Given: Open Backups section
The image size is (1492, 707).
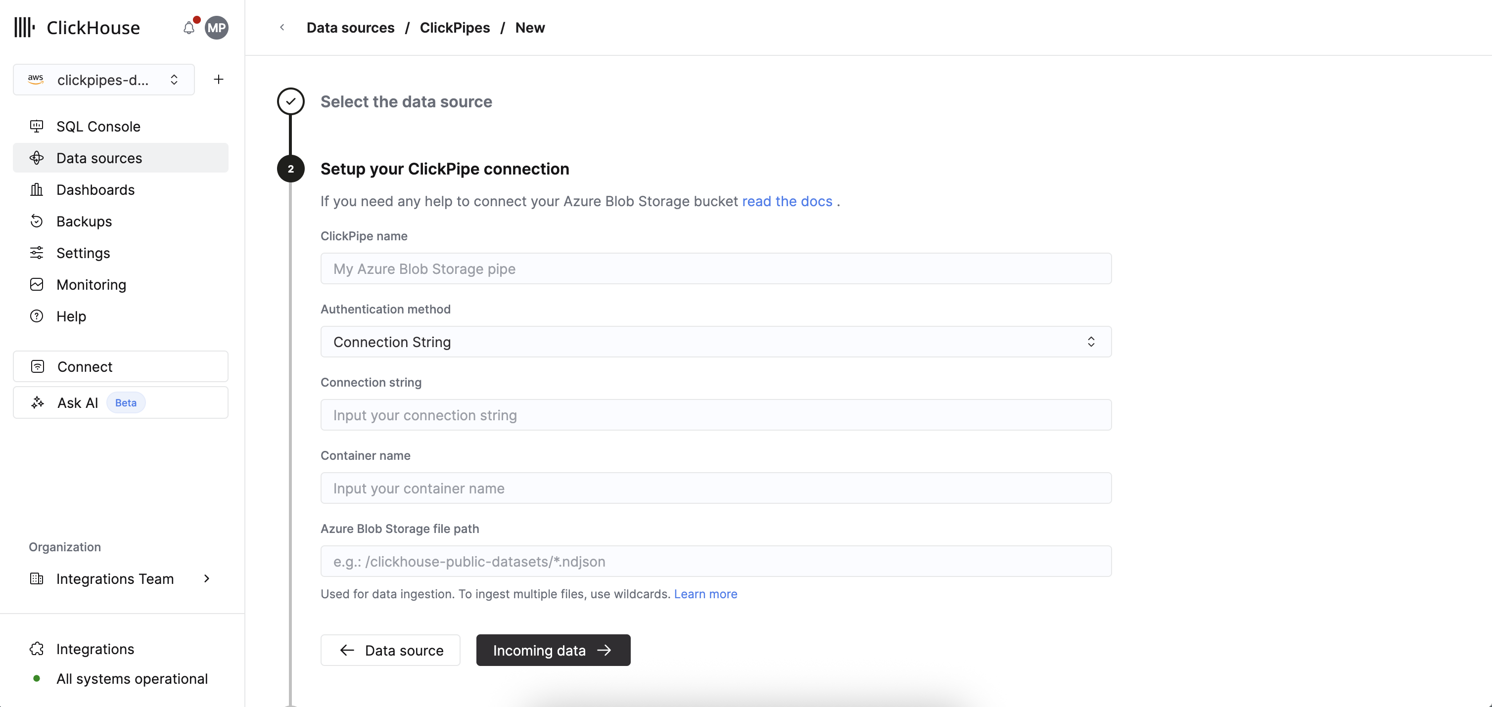Looking at the screenshot, I should pyautogui.click(x=84, y=221).
